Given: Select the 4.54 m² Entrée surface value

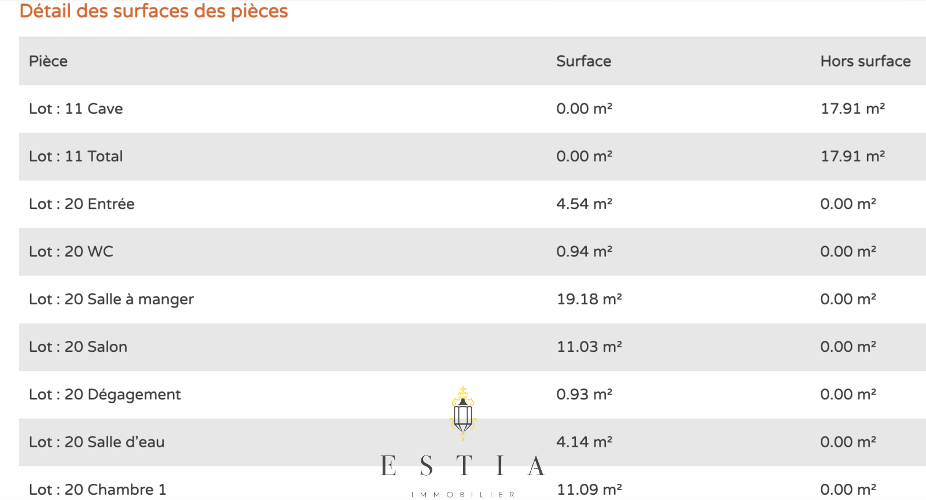Looking at the screenshot, I should tap(584, 204).
